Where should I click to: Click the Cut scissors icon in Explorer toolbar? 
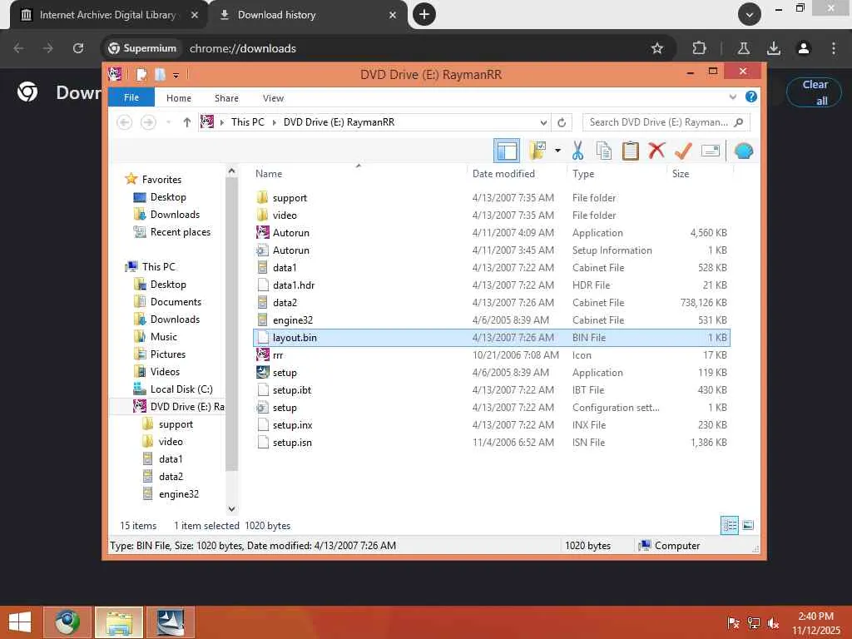(577, 151)
